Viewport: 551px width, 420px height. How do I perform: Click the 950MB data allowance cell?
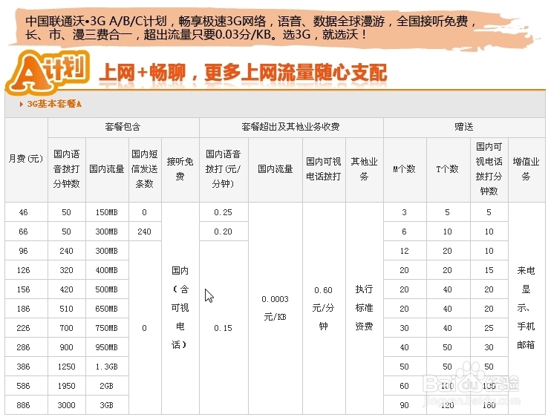(107, 348)
